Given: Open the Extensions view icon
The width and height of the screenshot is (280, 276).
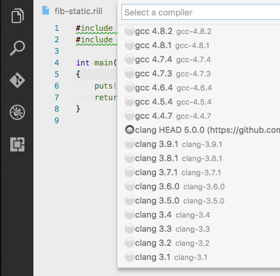Looking at the screenshot, I should 17,144.
